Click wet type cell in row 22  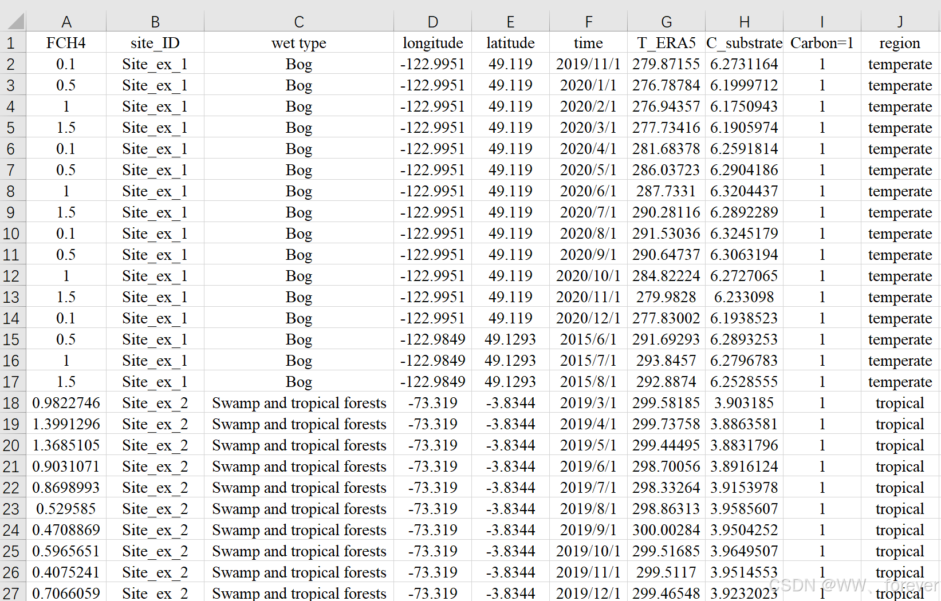pyautogui.click(x=299, y=487)
